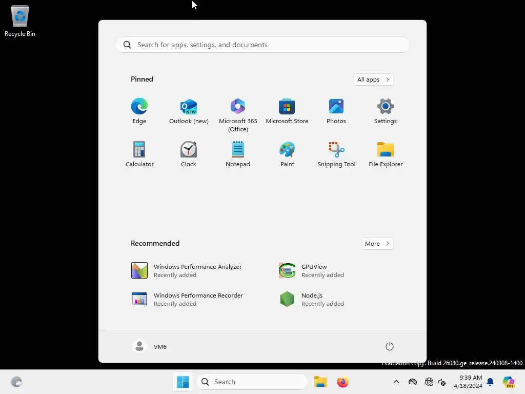Click the muted volume tray icon

pyautogui.click(x=442, y=382)
